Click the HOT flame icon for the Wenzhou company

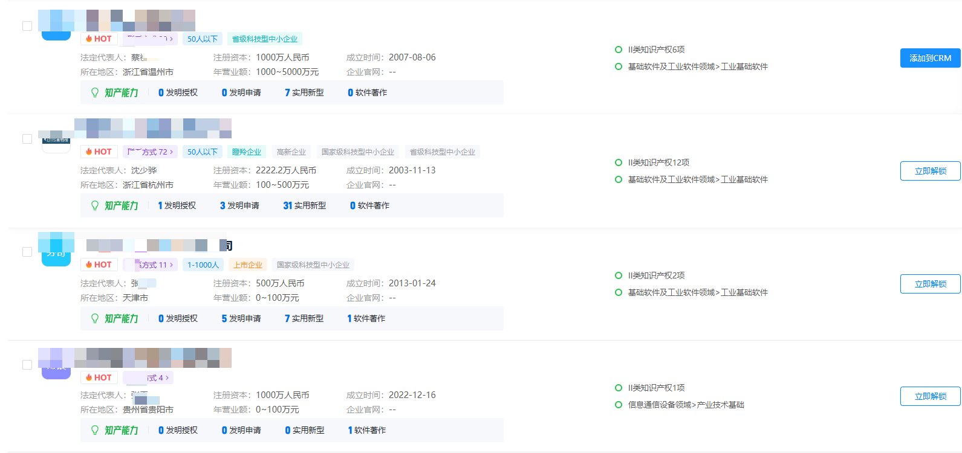click(89, 39)
